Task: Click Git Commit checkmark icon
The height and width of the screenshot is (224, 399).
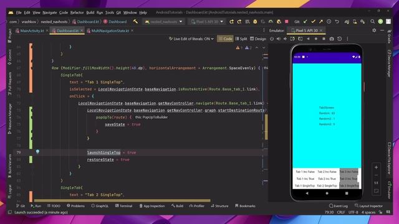Action: (313, 22)
